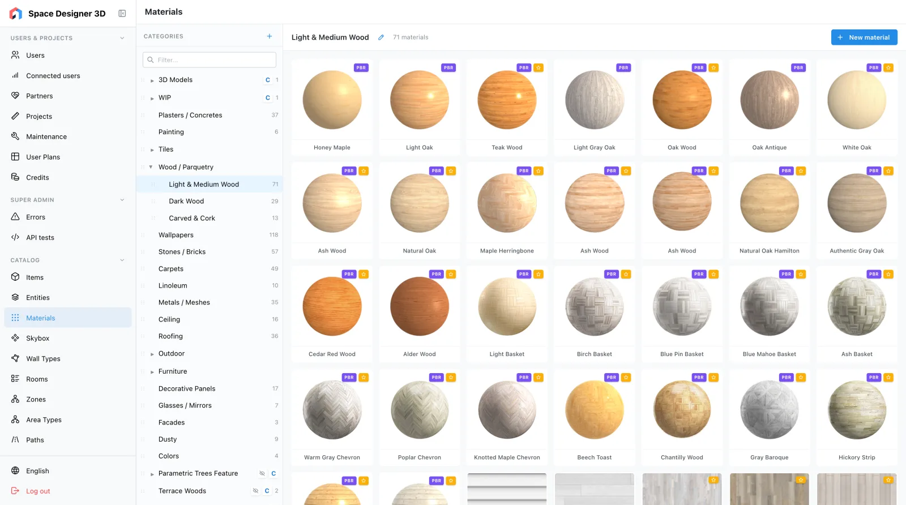Open the Beech Toast material thumbnail
Image resolution: width=906 pixels, height=505 pixels.
tap(595, 410)
